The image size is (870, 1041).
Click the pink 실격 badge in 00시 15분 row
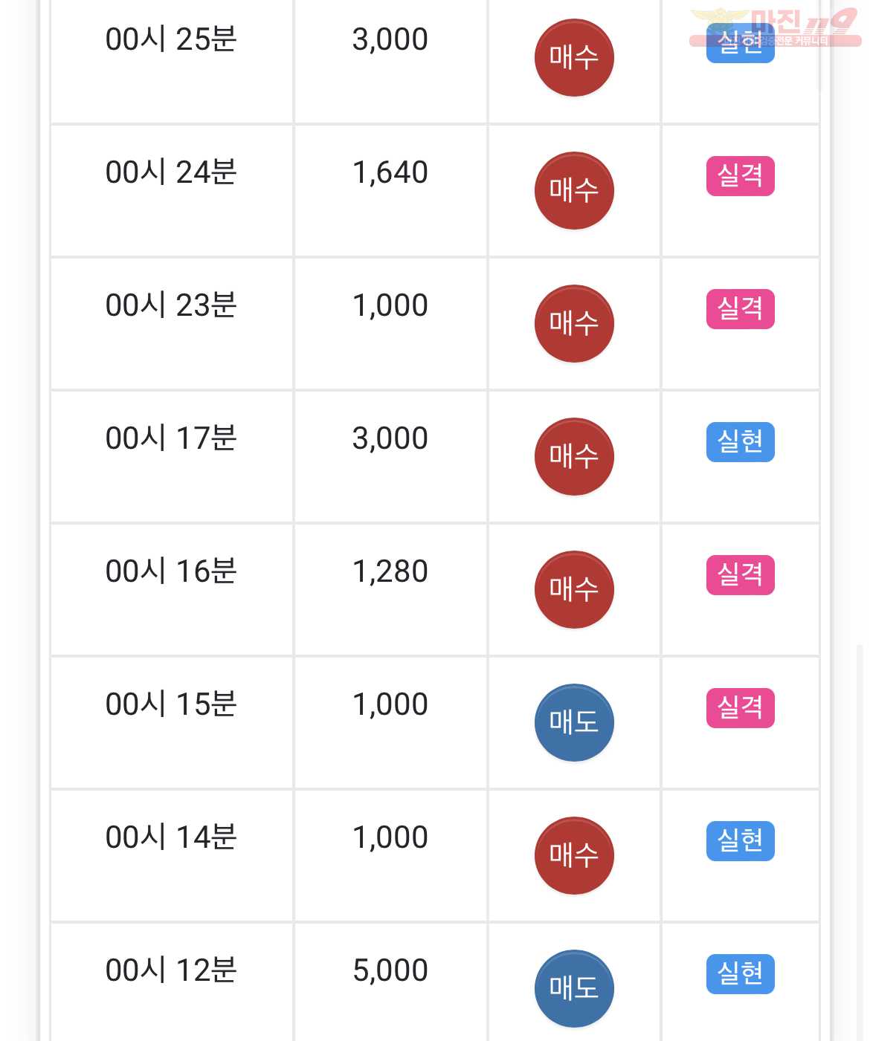[740, 708]
